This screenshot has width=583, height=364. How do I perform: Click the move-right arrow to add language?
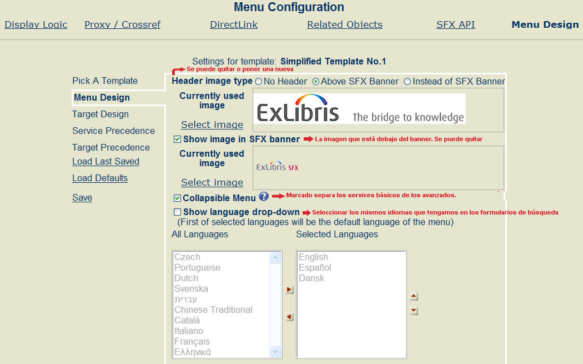coord(289,290)
